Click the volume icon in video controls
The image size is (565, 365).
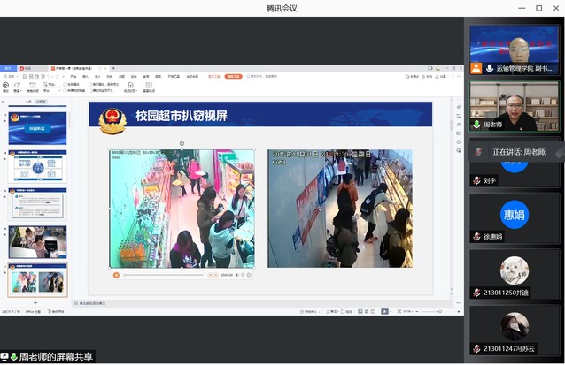click(x=236, y=275)
